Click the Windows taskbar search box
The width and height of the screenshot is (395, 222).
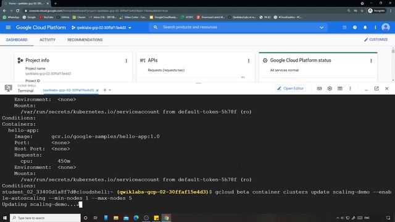coord(45,218)
